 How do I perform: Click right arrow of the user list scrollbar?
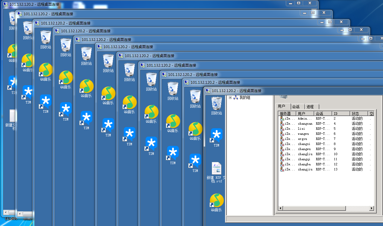[x=372, y=208]
